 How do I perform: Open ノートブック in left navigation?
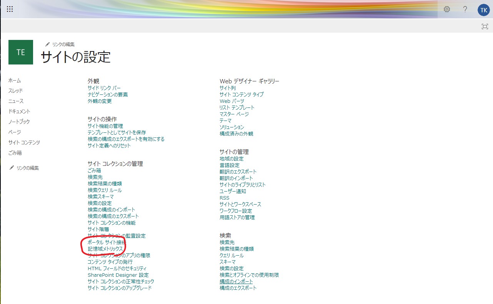coord(19,122)
